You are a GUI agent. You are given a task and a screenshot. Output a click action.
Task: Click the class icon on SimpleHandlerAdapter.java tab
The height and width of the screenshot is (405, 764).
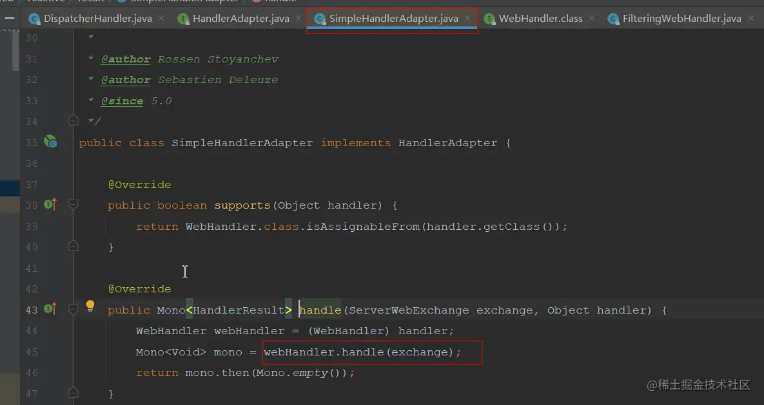tap(320, 19)
